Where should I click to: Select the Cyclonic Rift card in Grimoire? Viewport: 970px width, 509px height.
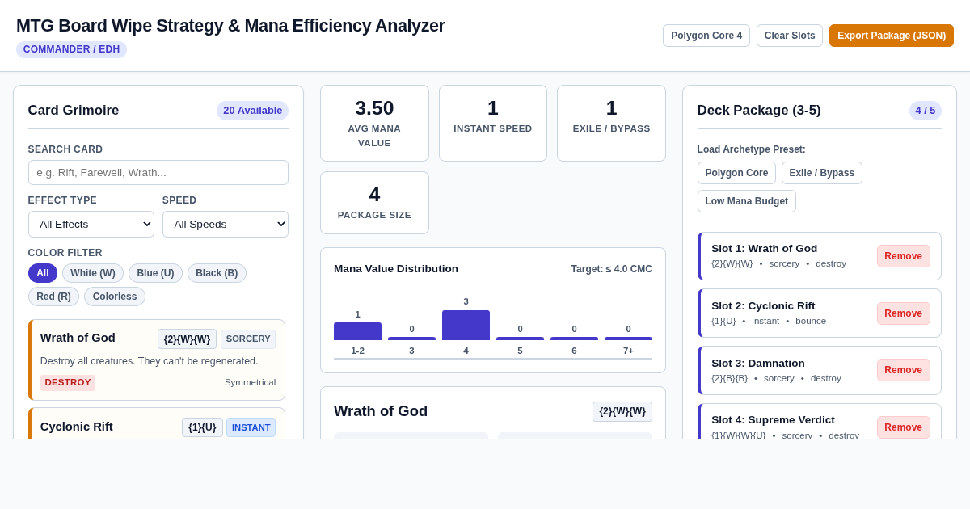tap(157, 423)
